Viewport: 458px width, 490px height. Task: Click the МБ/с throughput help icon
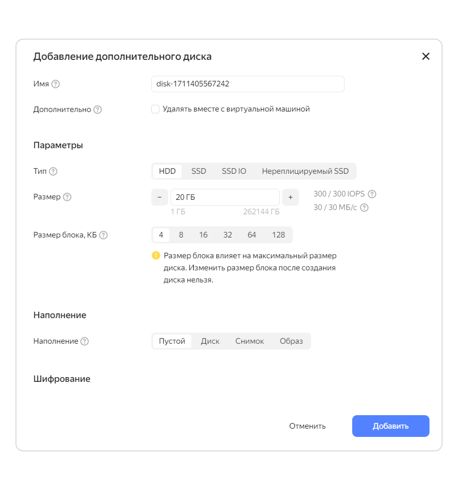coord(364,208)
